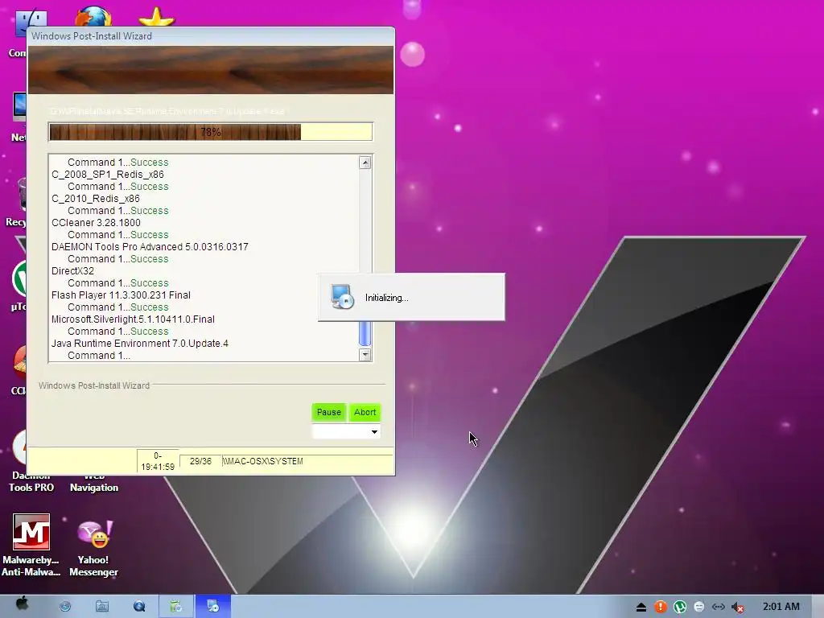Select Java Runtime Environment 7.0.Update.4 entry
The height and width of the screenshot is (618, 824).
coord(140,344)
